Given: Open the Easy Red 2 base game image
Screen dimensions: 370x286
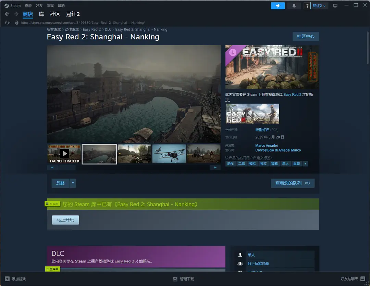Looking at the screenshot, I should click(252, 114).
